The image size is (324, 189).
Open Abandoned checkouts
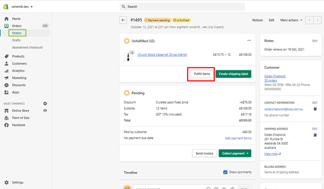27,47
